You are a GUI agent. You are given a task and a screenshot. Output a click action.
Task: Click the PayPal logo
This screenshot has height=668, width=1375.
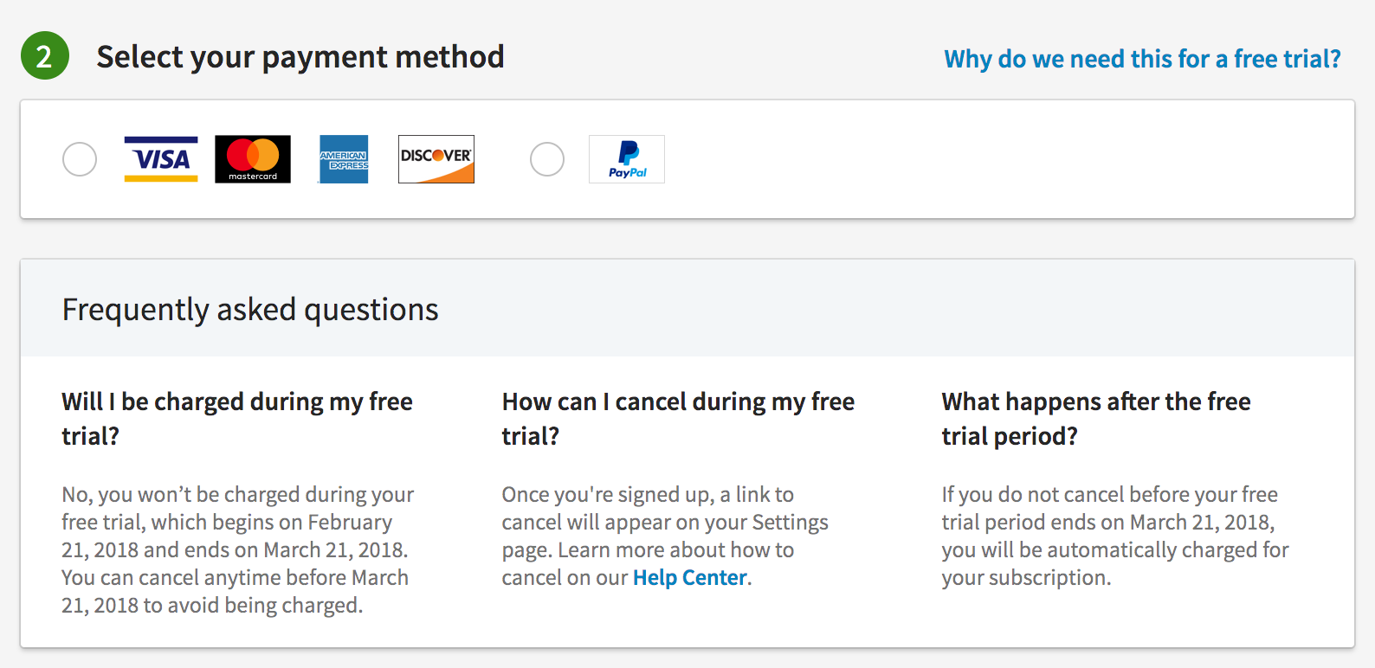tap(627, 159)
